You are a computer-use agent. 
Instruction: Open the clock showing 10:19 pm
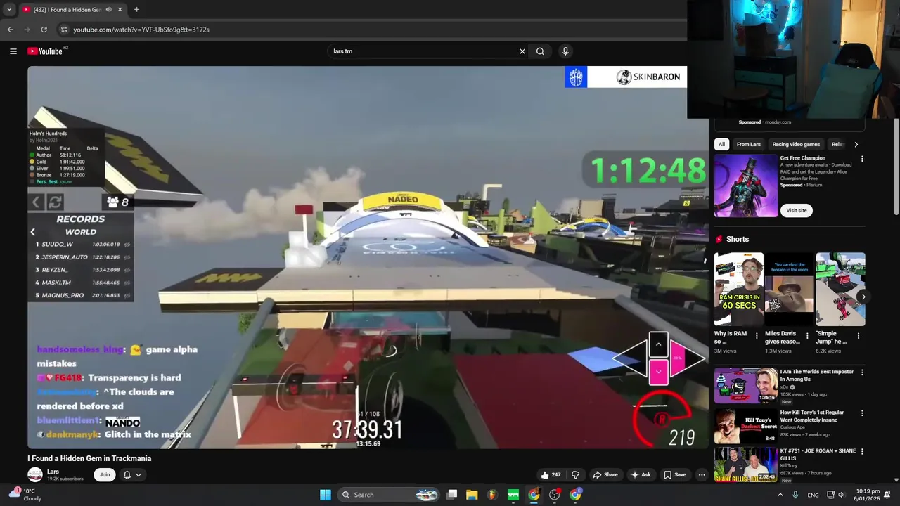(x=868, y=495)
